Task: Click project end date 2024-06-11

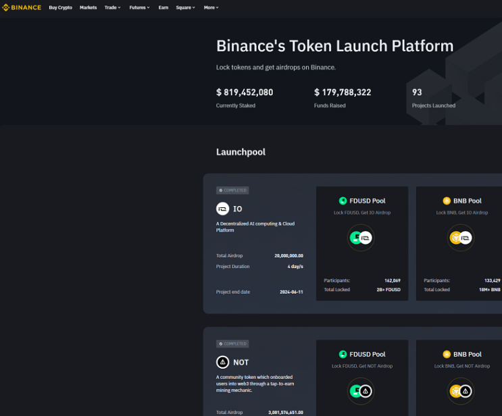Action: [x=291, y=292]
